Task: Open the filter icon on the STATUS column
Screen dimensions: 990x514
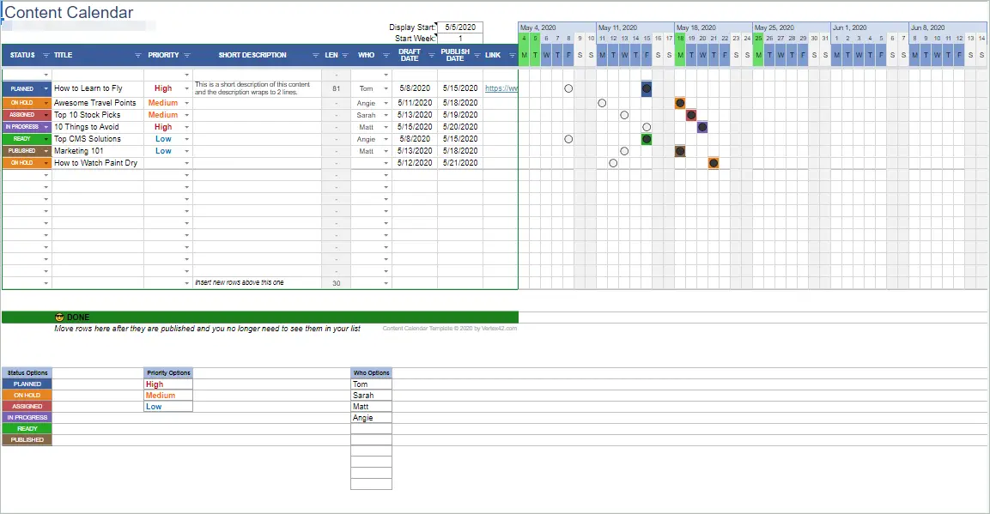Action: [x=45, y=55]
